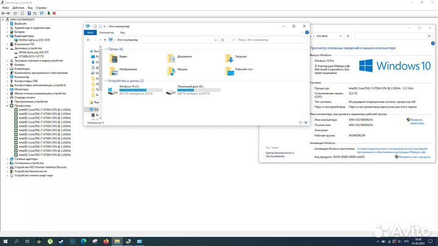
Task: Refresh the Explorer address bar
Action: pyautogui.click(x=223, y=40)
